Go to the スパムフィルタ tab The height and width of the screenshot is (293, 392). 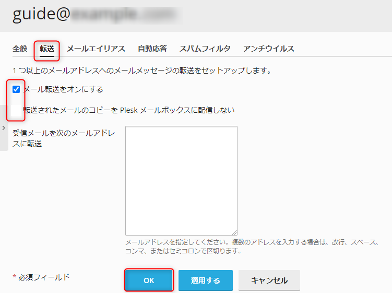[205, 49]
